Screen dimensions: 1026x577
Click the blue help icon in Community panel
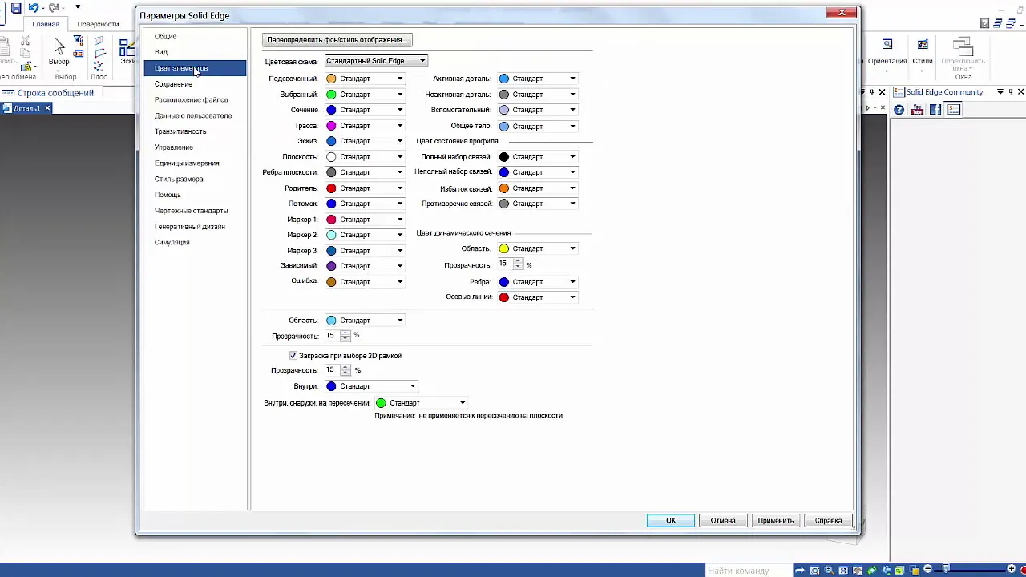coord(899,110)
